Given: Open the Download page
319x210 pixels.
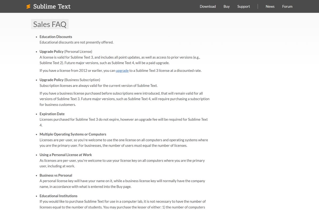Looking at the screenshot, I should [208, 6].
